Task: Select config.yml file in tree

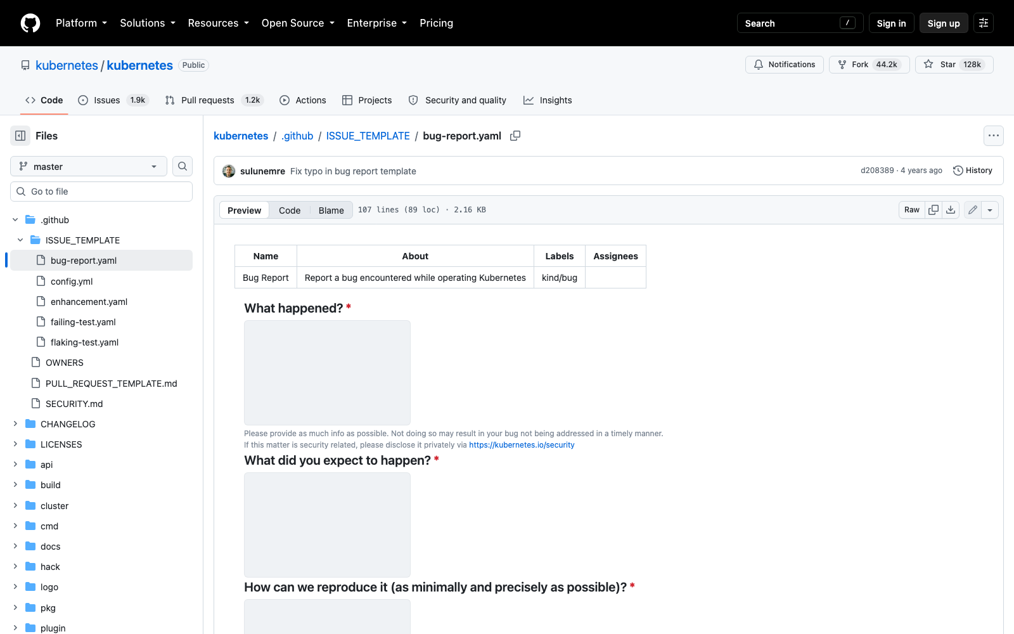Action: 101,281
